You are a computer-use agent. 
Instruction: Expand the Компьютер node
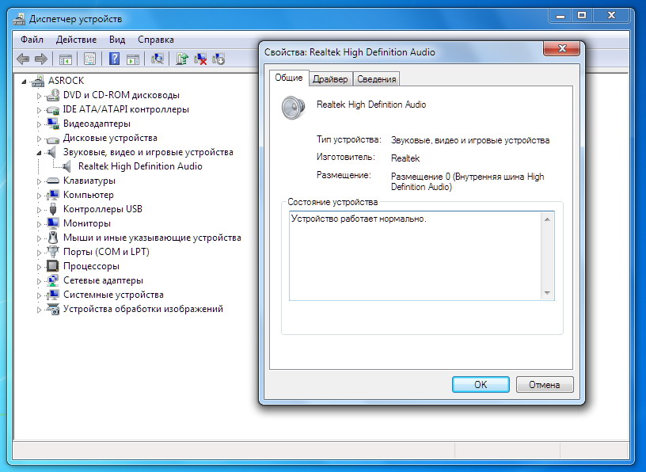pos(39,196)
